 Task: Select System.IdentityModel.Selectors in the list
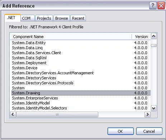pos(81,108)
